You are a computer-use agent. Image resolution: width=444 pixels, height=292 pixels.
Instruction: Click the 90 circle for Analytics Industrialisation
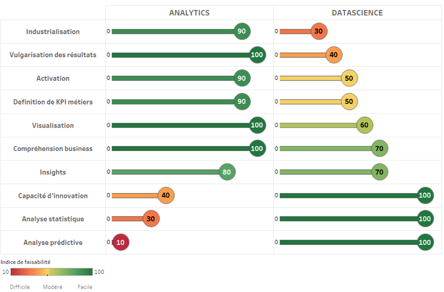point(242,32)
